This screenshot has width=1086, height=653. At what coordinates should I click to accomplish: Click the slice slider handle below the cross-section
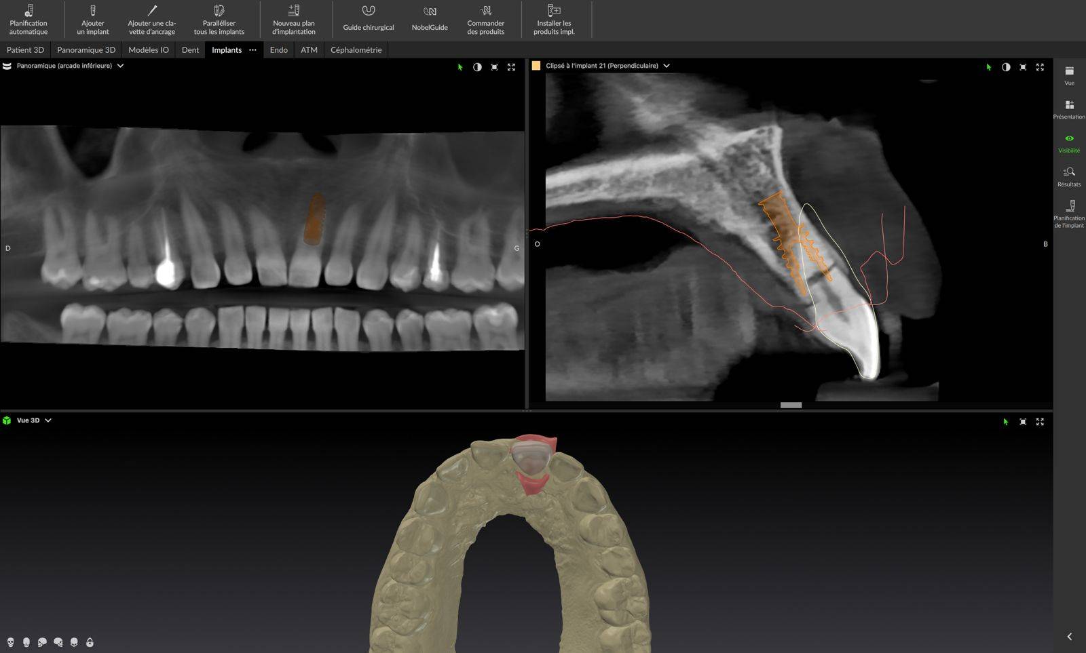click(x=791, y=405)
